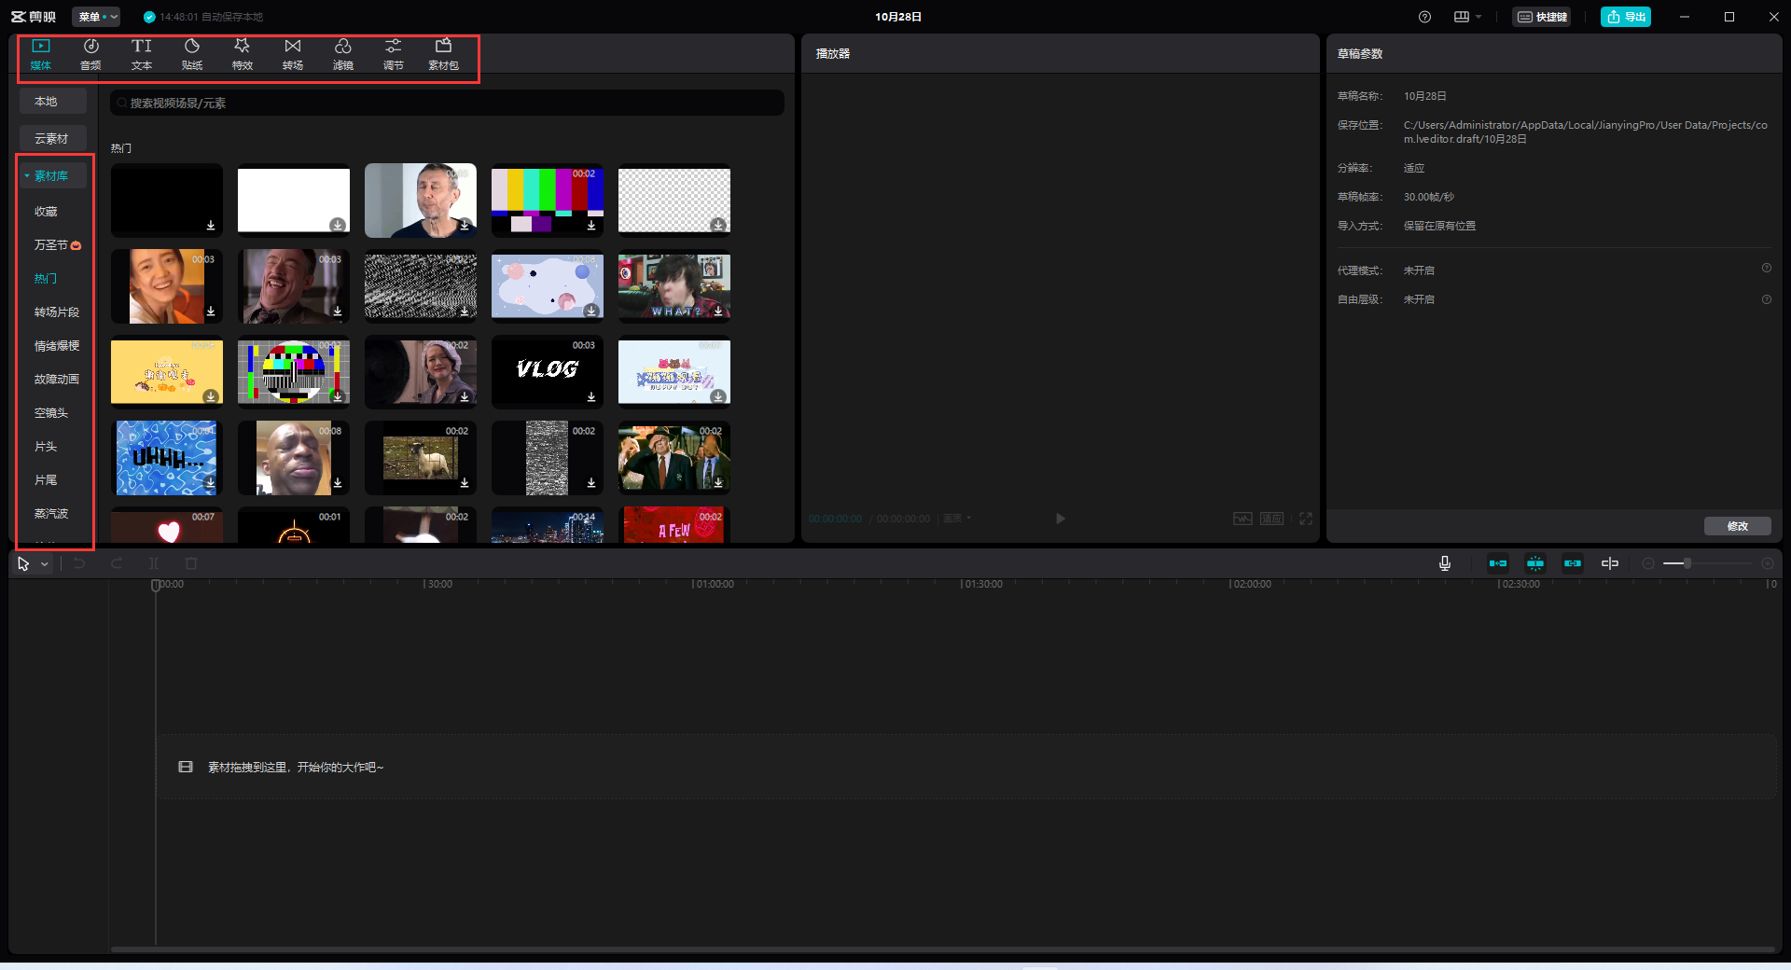Toggle clip linkage on the timeline
Viewport: 1791px width, 970px height.
tap(1573, 563)
